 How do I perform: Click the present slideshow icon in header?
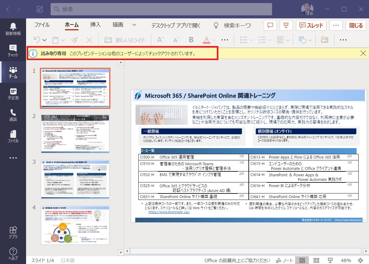point(286,25)
